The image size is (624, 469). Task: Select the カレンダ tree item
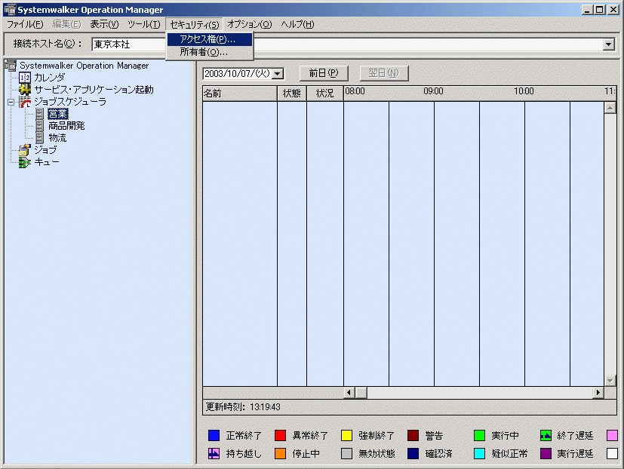[x=49, y=77]
